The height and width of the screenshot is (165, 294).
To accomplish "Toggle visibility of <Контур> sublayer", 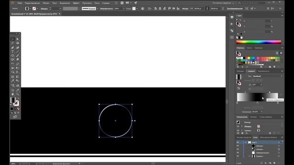I will point(238,146).
